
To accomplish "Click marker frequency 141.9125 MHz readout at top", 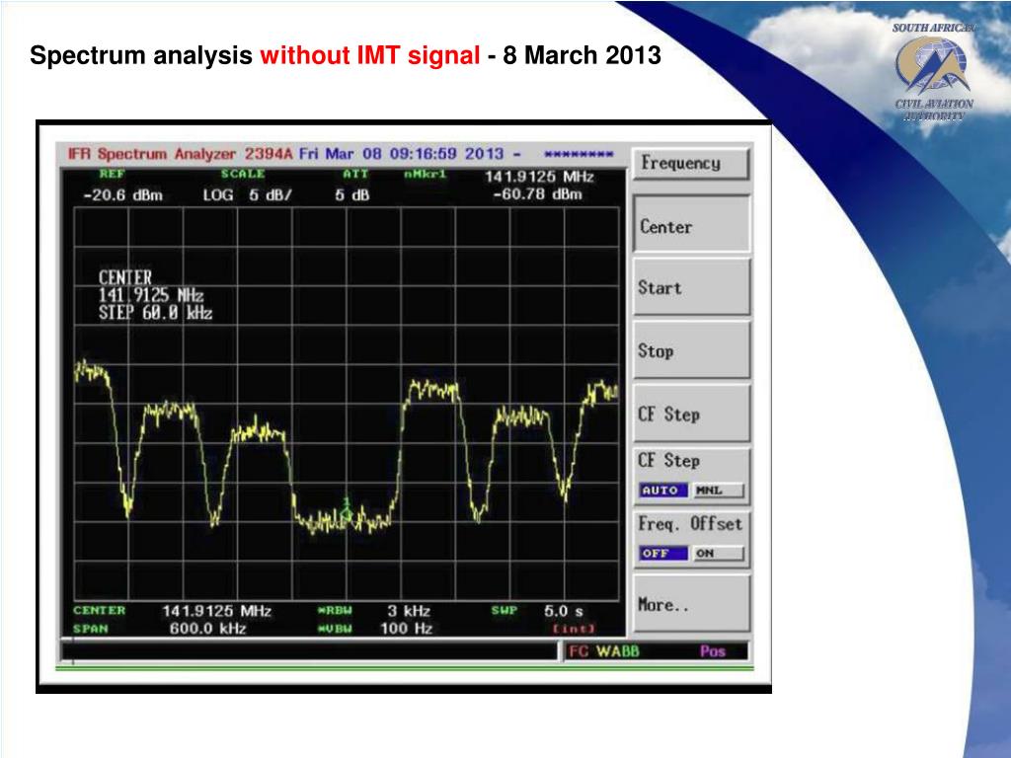I will 539,177.
